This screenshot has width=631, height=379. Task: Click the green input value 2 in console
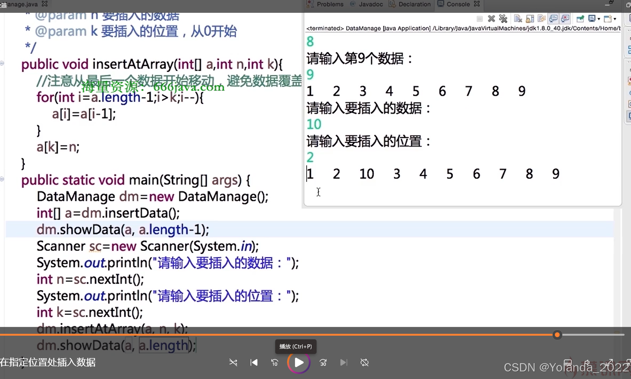310,157
